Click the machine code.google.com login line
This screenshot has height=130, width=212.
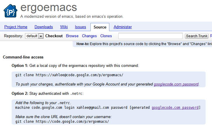click(x=108, y=108)
